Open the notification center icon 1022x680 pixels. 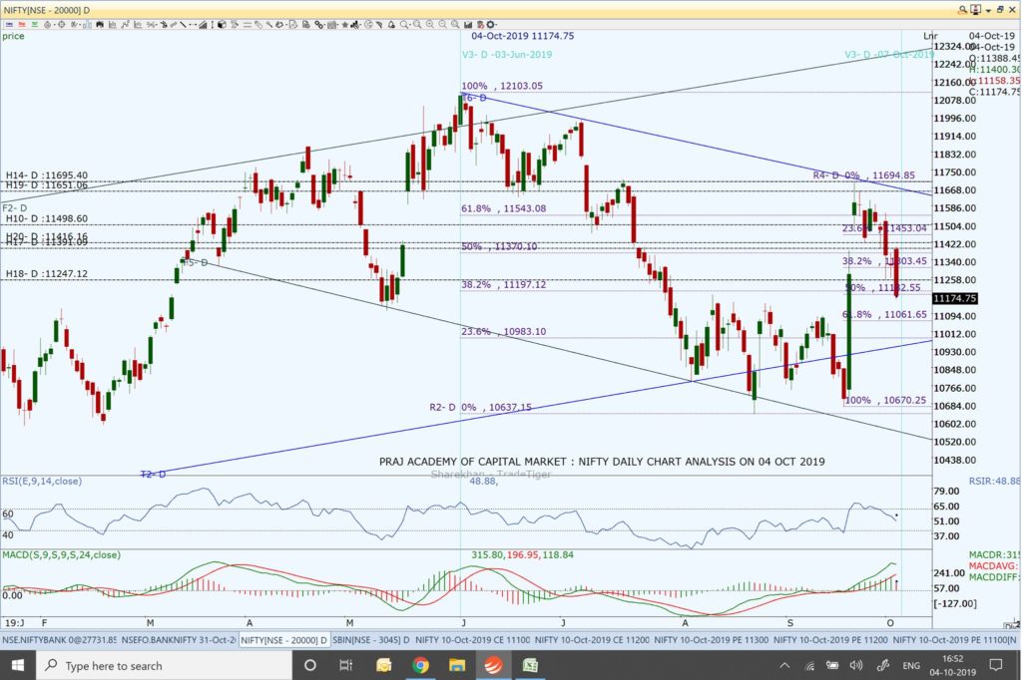pos(996,665)
